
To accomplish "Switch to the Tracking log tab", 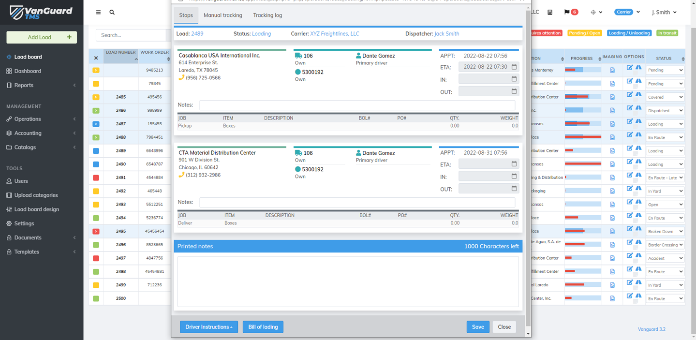I will coord(267,15).
